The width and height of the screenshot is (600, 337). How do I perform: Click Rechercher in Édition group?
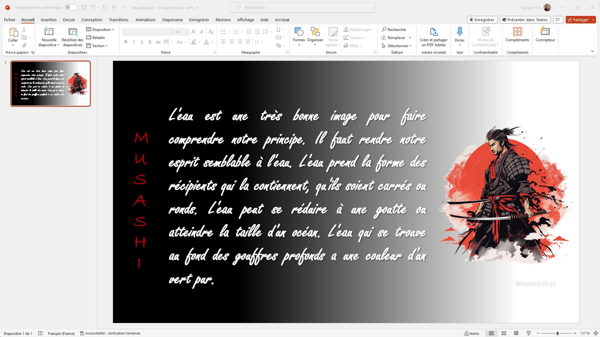coord(394,29)
